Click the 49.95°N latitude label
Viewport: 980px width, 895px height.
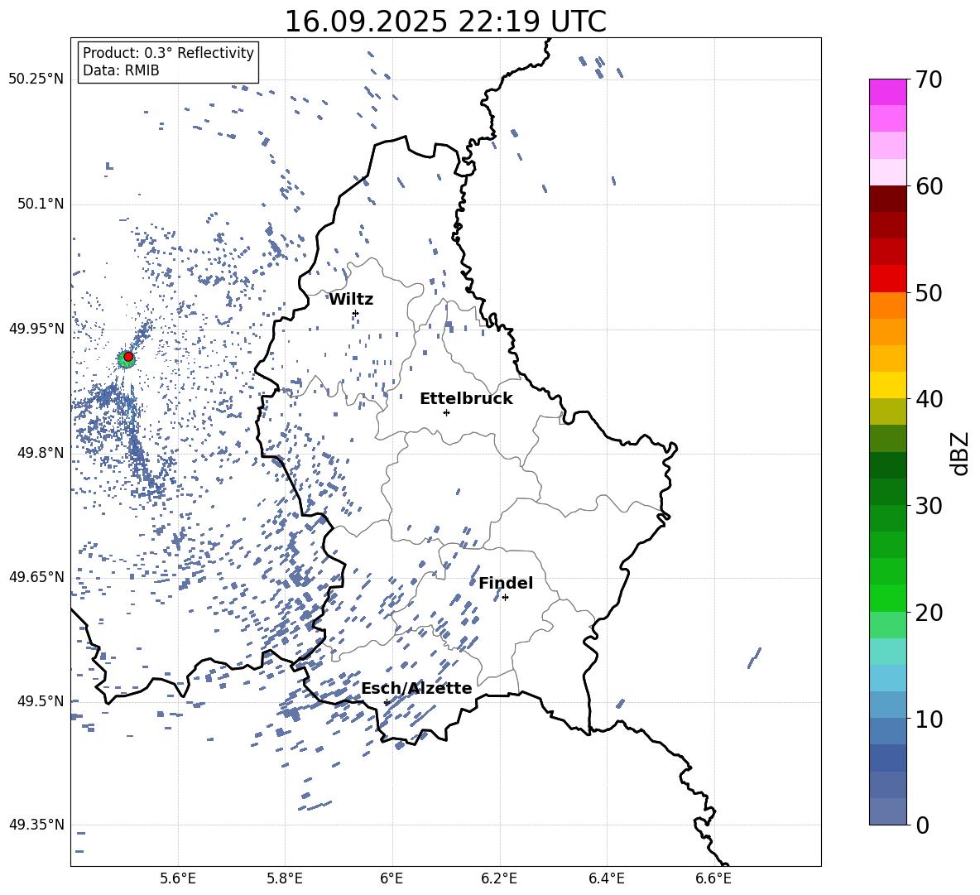(x=36, y=328)
